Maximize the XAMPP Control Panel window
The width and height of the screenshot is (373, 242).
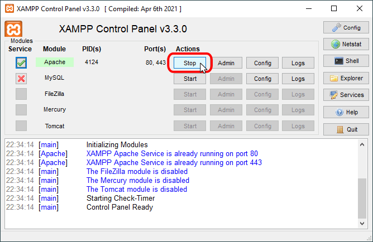(x=334, y=8)
